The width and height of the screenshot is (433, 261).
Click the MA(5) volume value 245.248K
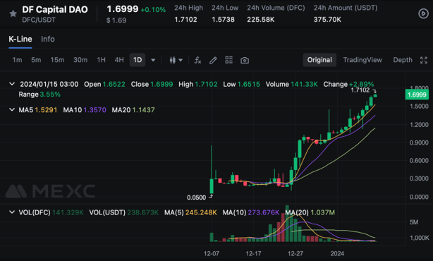[x=201, y=212]
